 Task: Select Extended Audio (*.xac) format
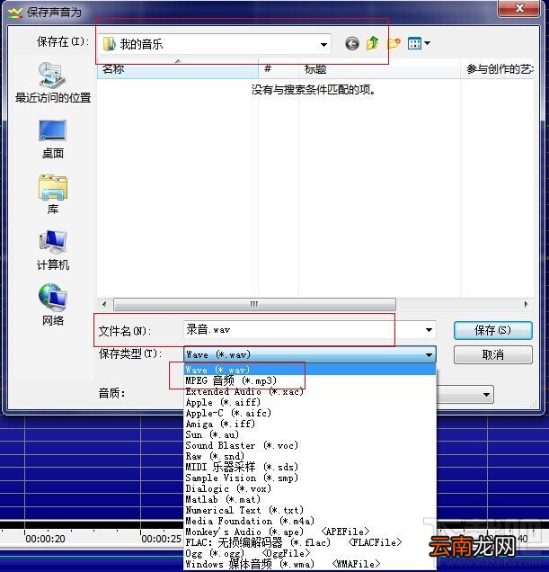point(310,392)
